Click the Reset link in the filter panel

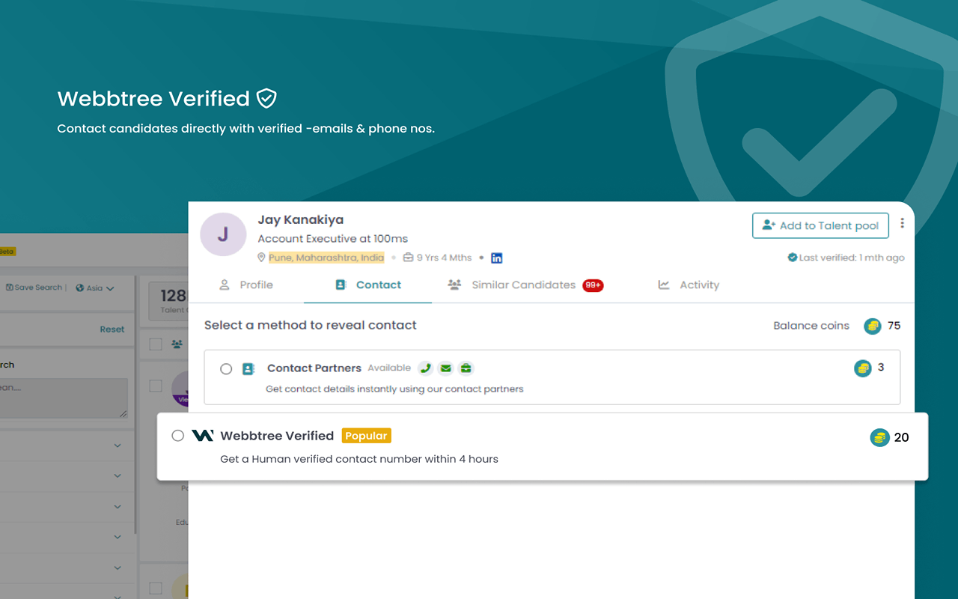(x=112, y=329)
